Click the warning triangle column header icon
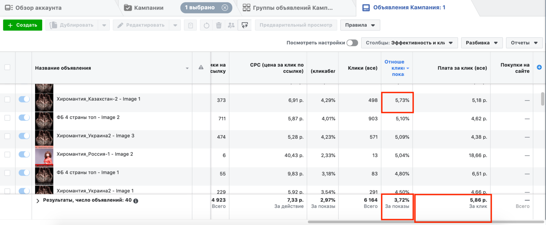 click(x=201, y=67)
